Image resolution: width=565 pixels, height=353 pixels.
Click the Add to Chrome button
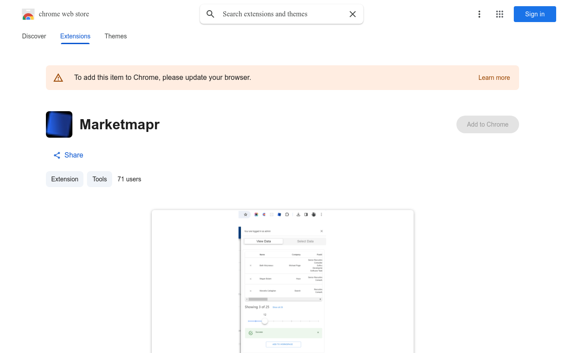488,124
